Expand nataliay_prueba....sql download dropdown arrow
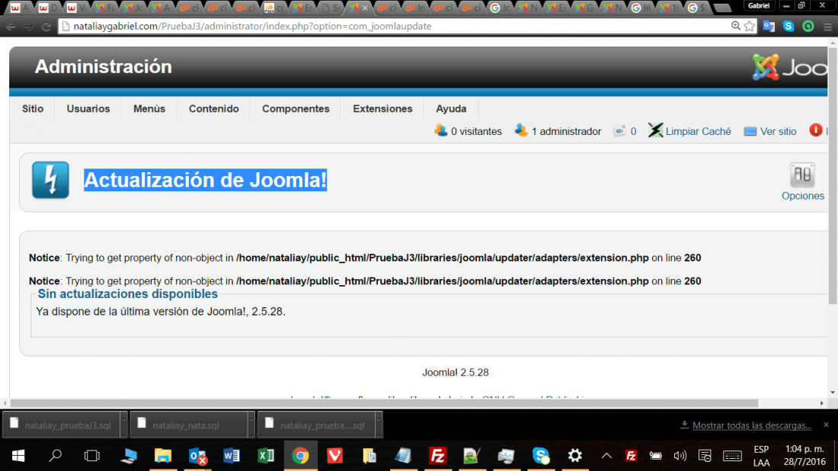Screen dimensions: 838x471 [x=379, y=425]
